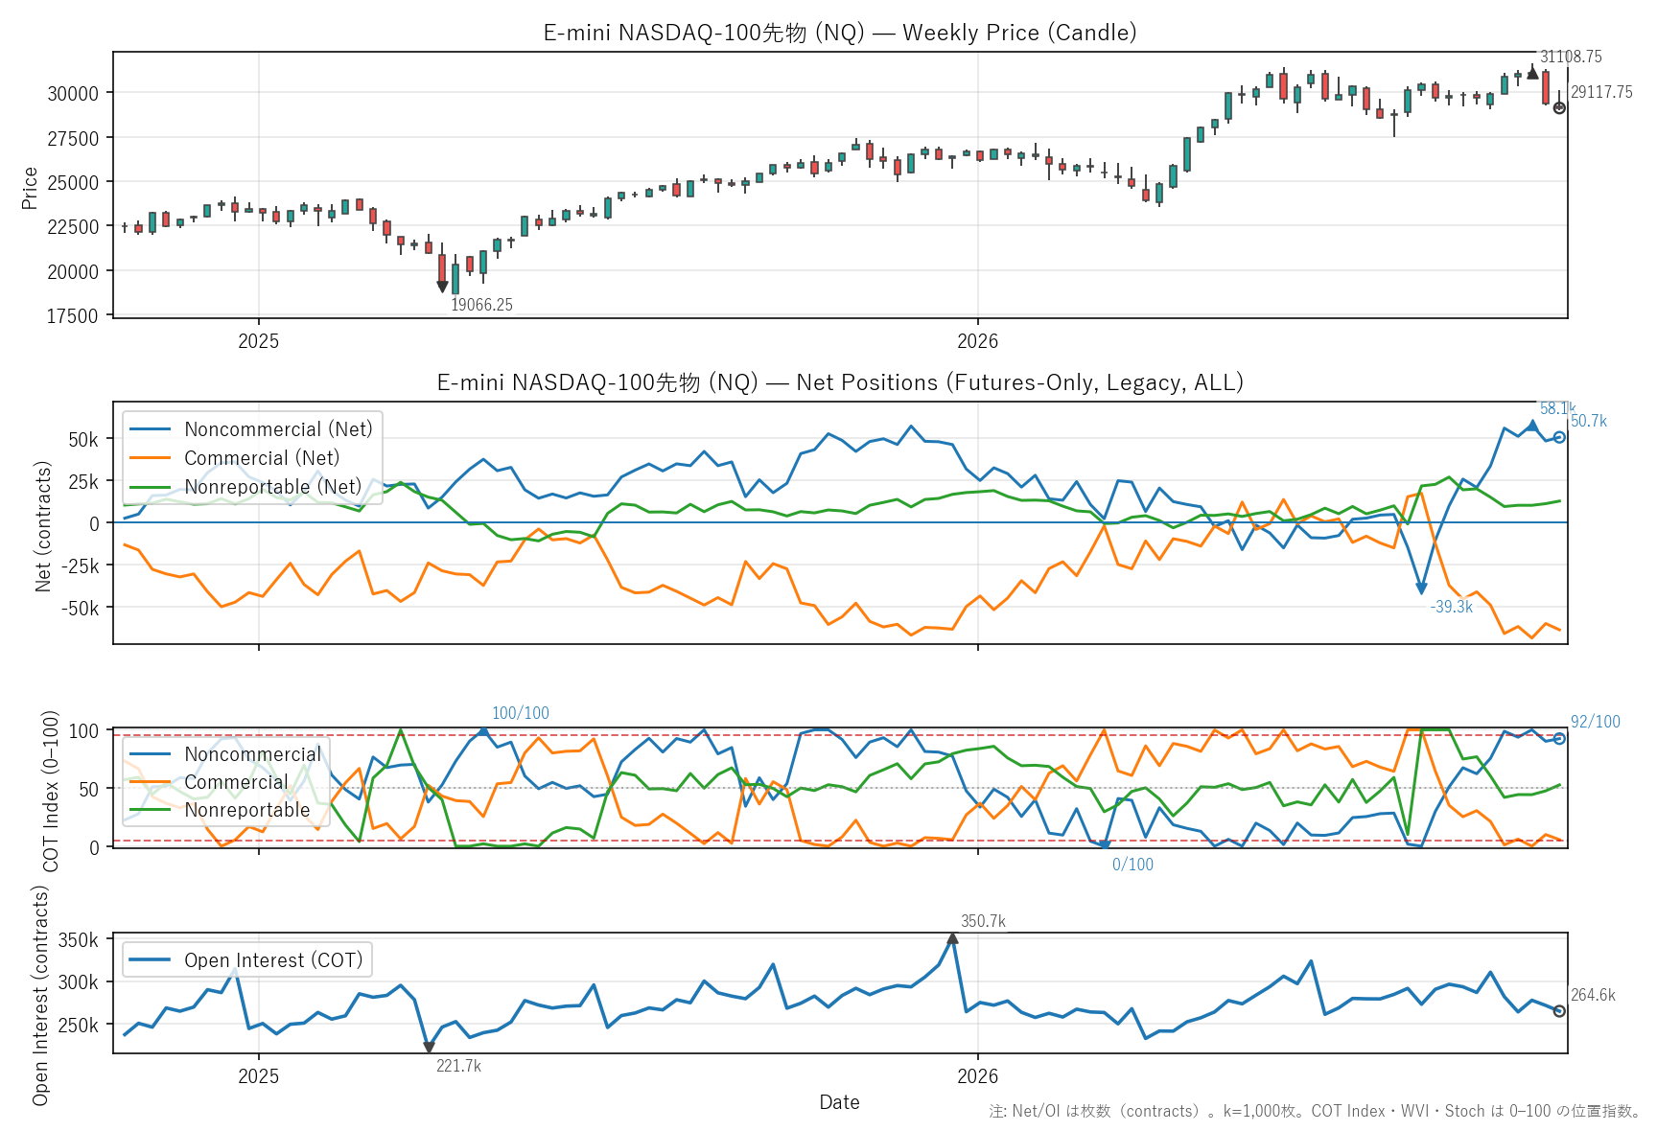Click the blue circle ending the Noncommercial net line
Screen dimensions: 1657x1131
(1559, 437)
